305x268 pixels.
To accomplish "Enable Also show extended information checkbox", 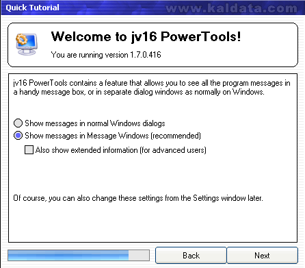I will pos(29,150).
